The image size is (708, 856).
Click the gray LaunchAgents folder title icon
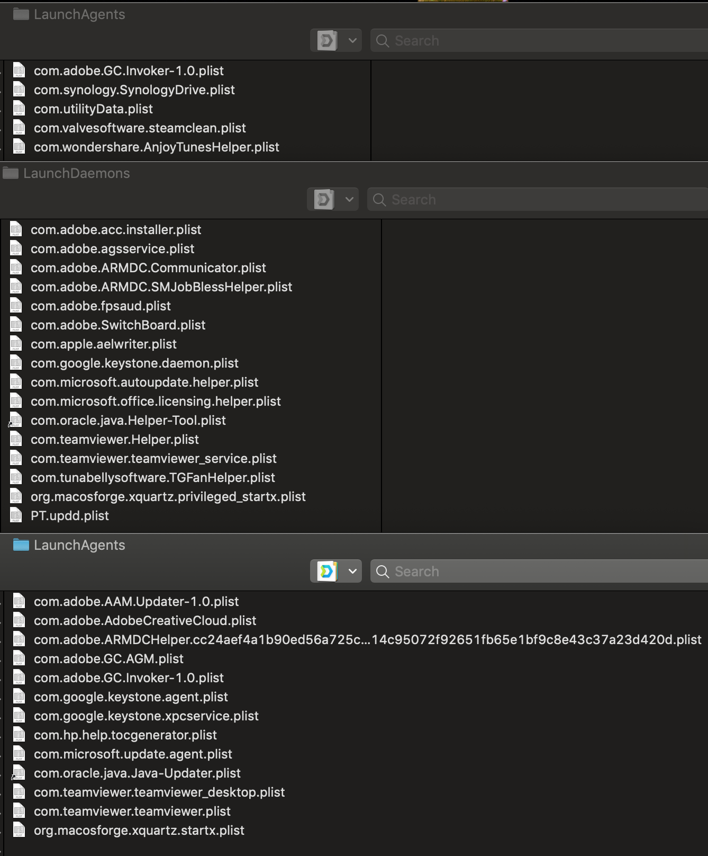[x=21, y=14]
